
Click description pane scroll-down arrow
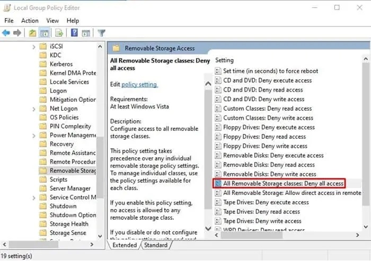(x=208, y=228)
